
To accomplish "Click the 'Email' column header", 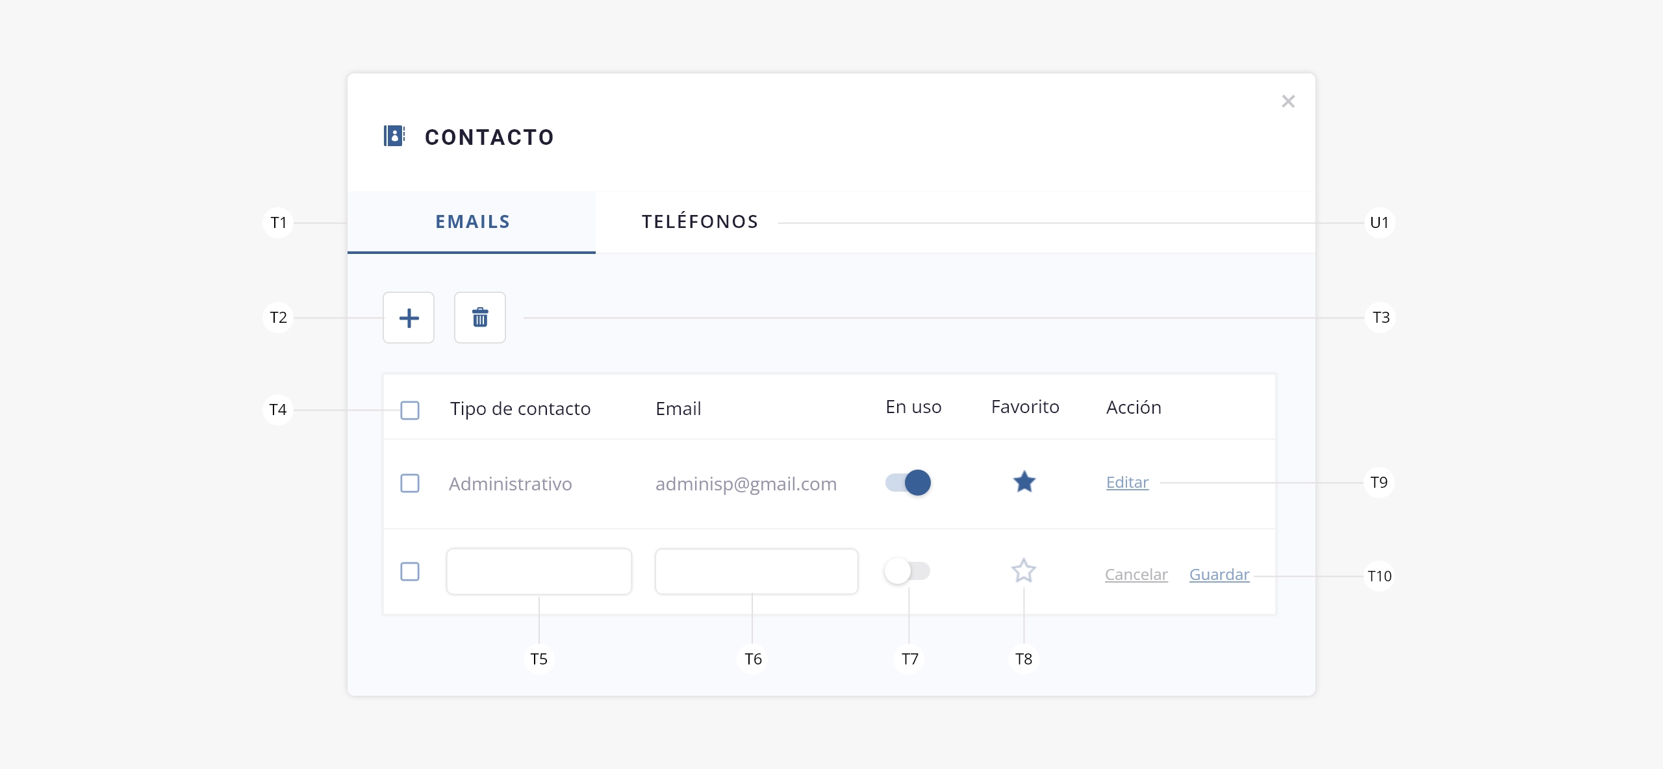I will coord(678,409).
